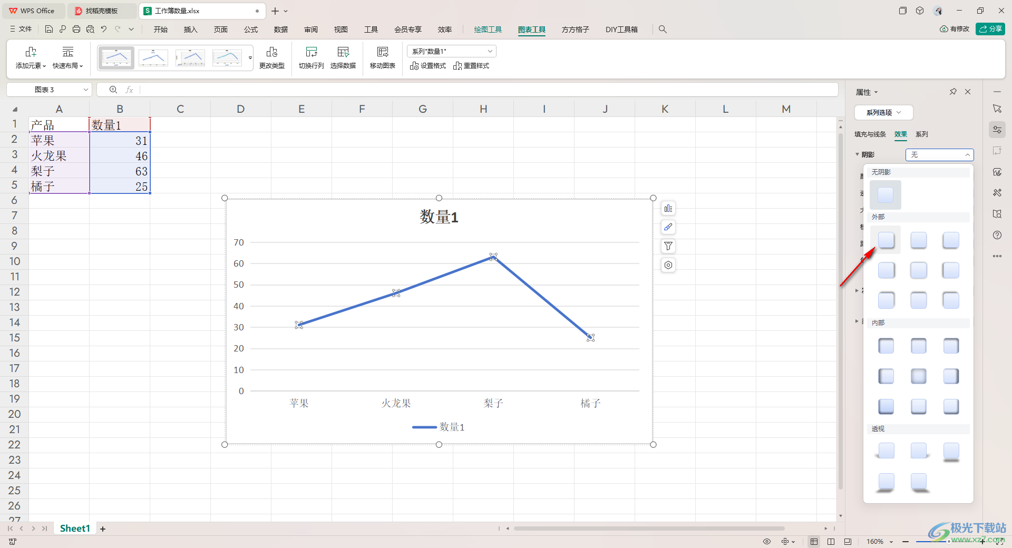Open the 系列选项 dropdown in properties panel
Viewport: 1012px width, 548px height.
pyautogui.click(x=883, y=112)
